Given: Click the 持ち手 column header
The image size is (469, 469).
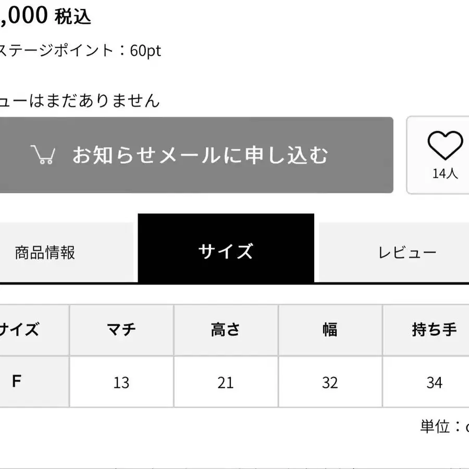Looking at the screenshot, I should pos(434,329).
